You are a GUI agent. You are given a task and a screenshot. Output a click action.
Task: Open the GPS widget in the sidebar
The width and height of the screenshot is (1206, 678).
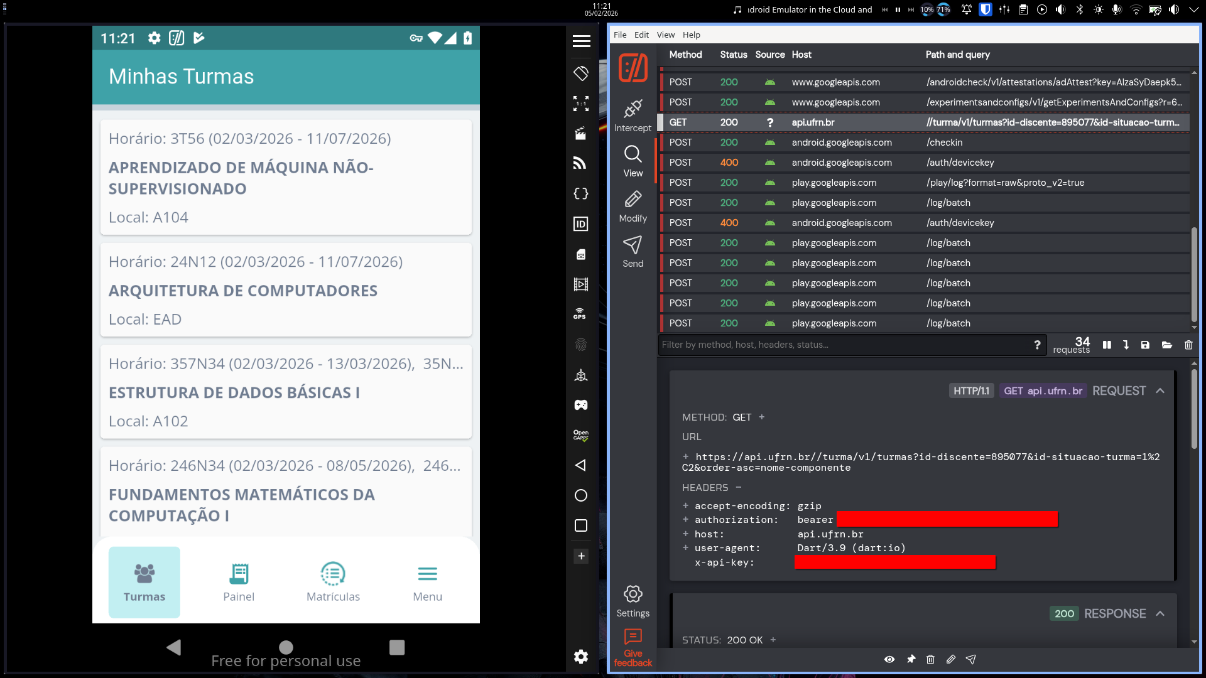(580, 314)
